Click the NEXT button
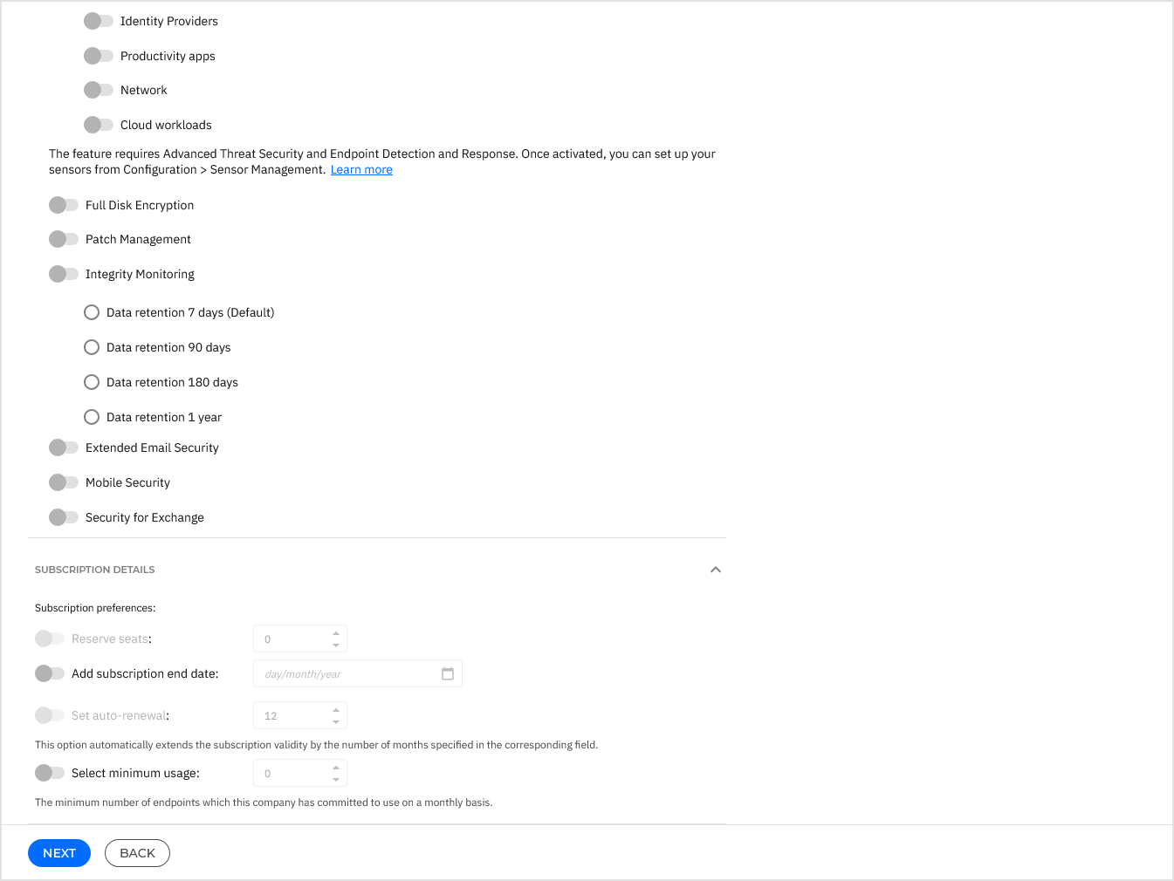 [x=58, y=852]
